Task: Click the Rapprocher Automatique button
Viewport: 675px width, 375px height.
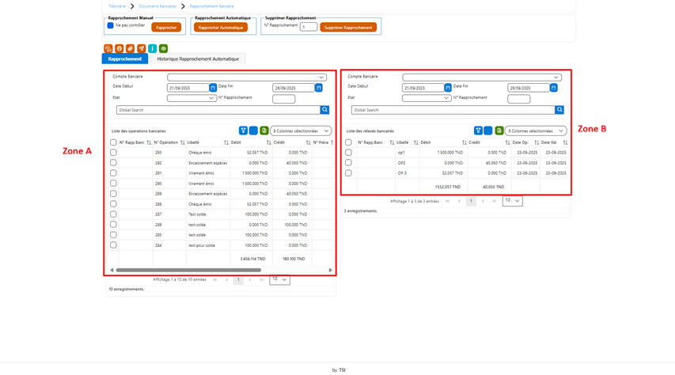Action: tap(221, 28)
